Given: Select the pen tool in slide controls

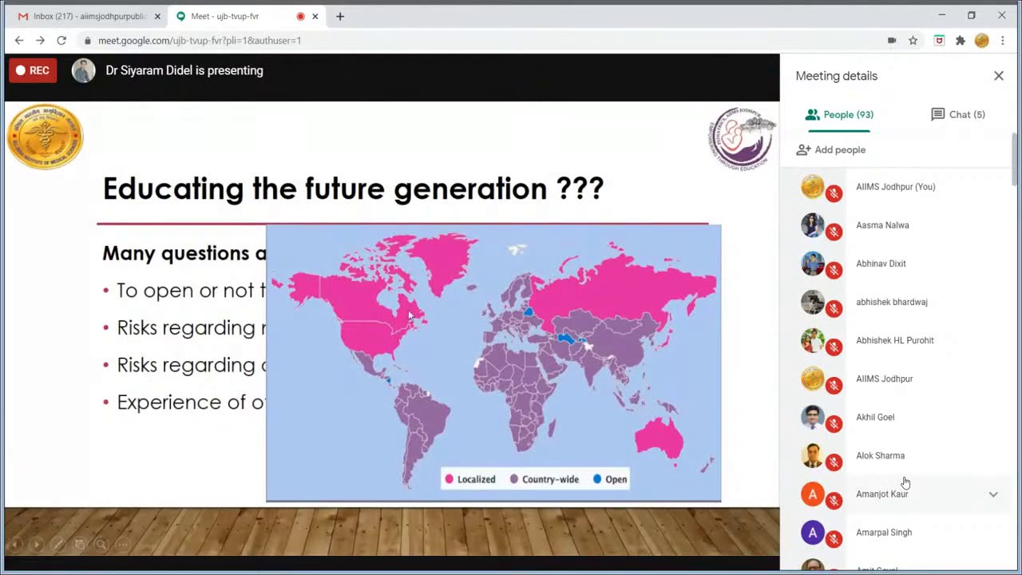Looking at the screenshot, I should click(x=57, y=545).
